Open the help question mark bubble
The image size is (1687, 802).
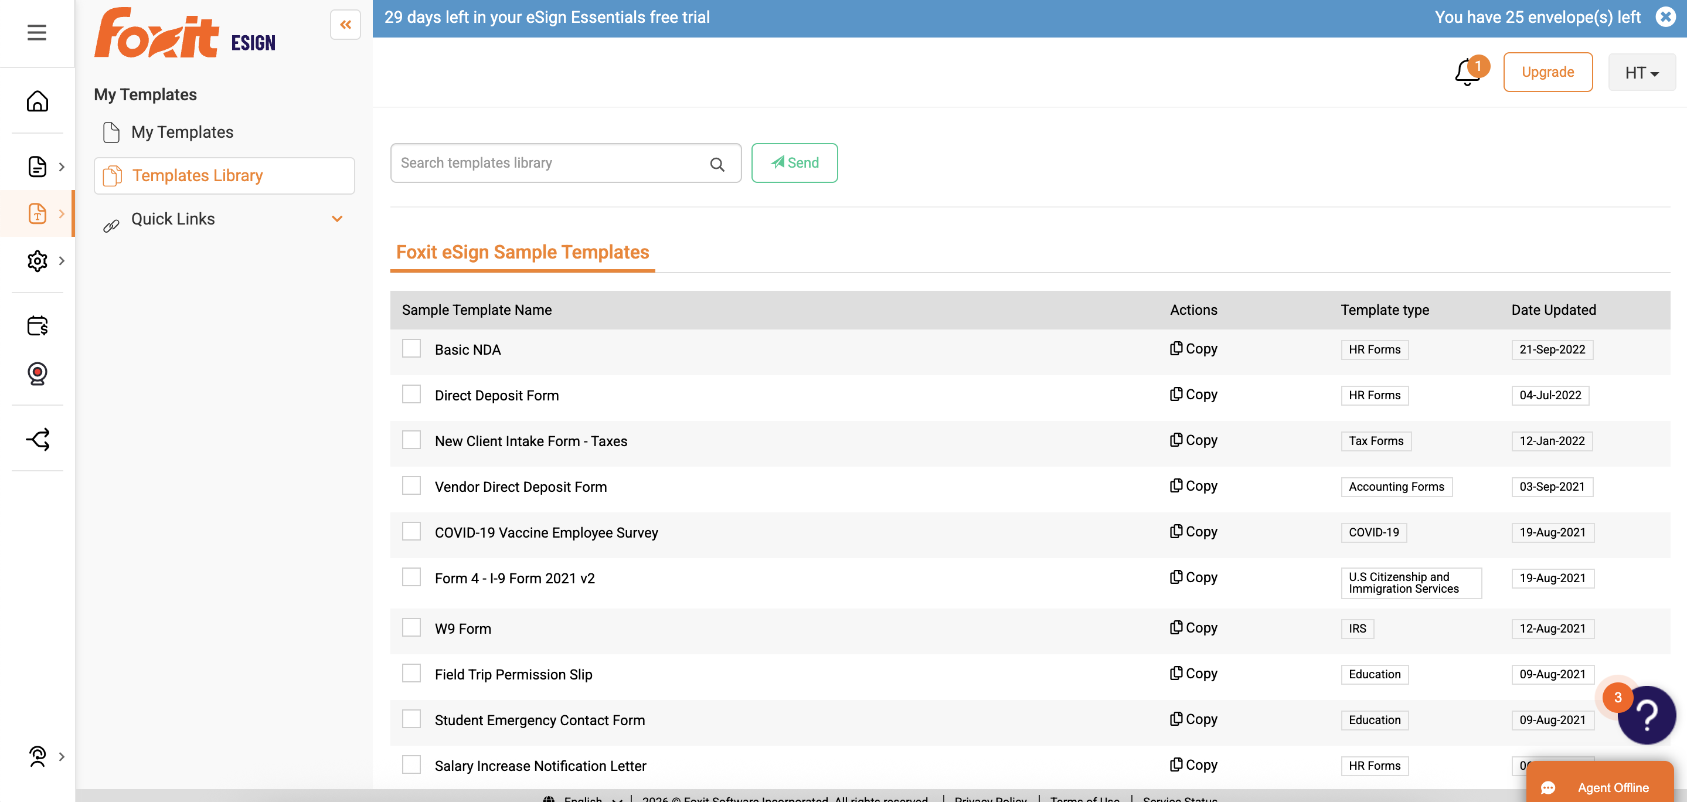(1646, 714)
